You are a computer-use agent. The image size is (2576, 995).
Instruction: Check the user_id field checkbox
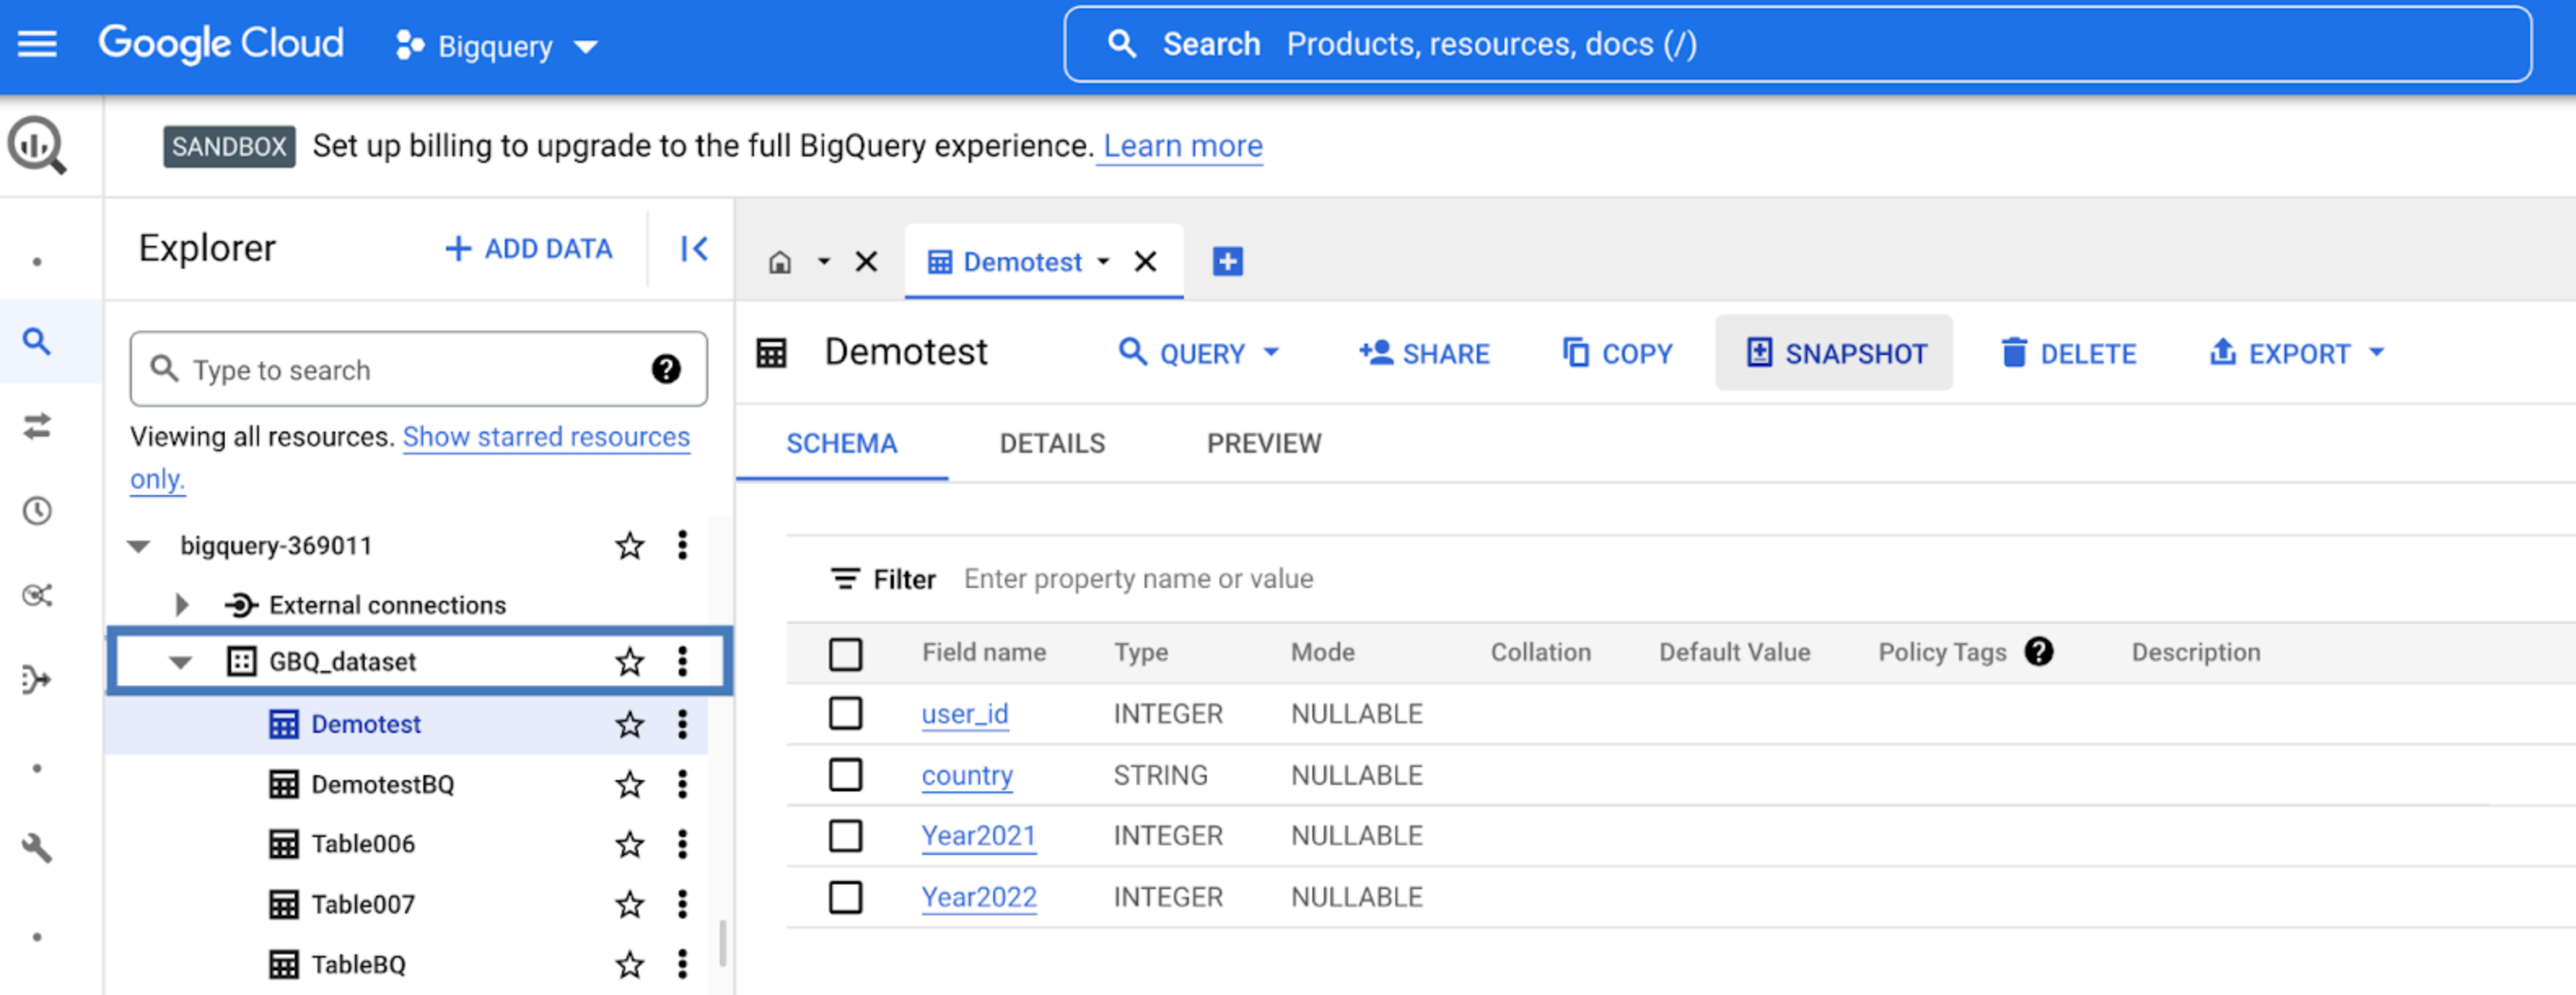point(845,713)
